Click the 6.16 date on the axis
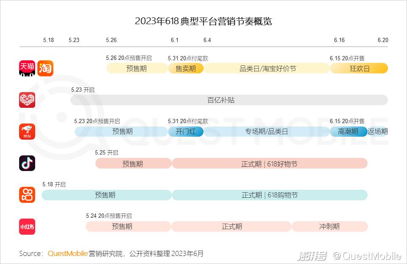407x264 pixels. (x=339, y=40)
